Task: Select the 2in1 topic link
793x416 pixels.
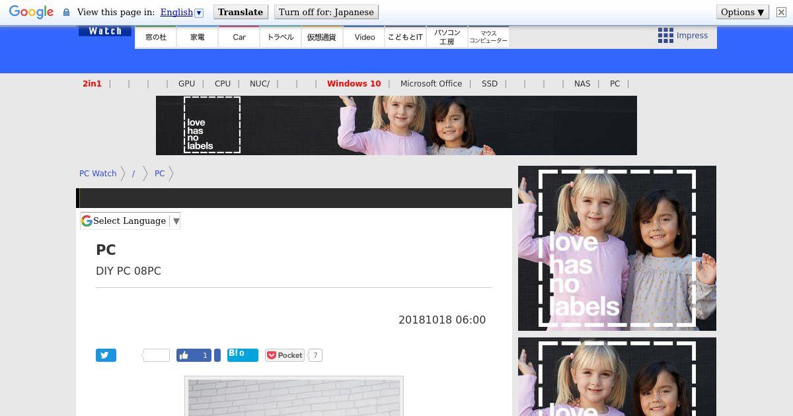Action: [92, 84]
